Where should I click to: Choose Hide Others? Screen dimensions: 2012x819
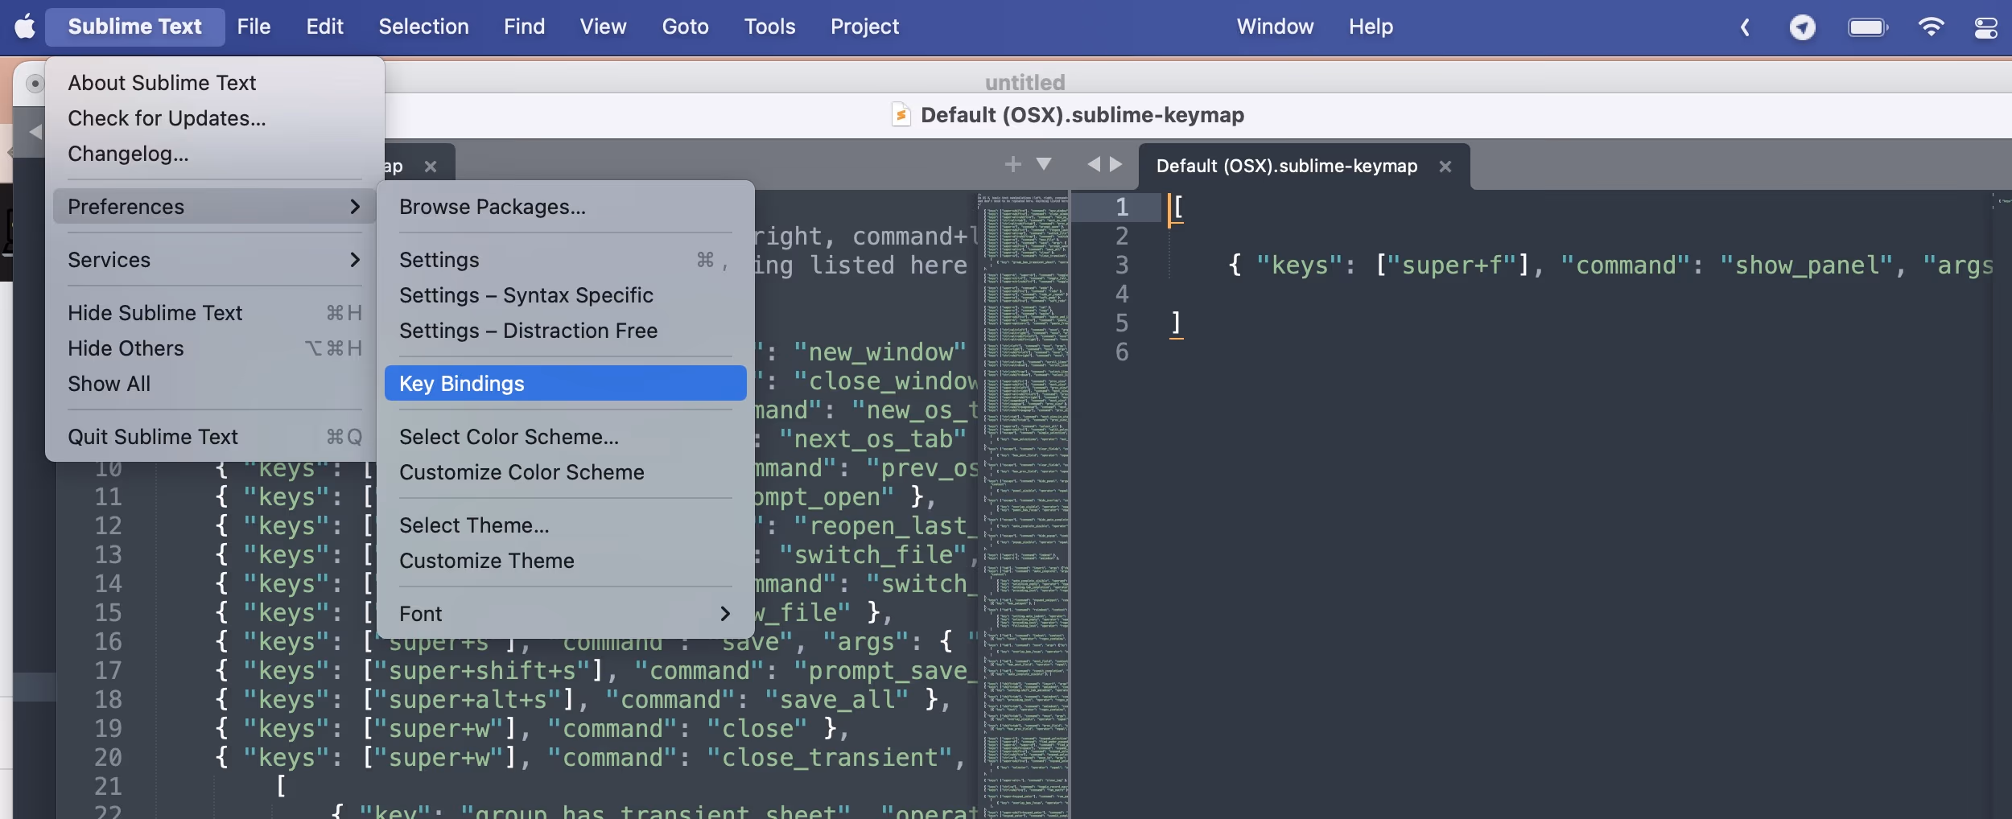point(215,348)
